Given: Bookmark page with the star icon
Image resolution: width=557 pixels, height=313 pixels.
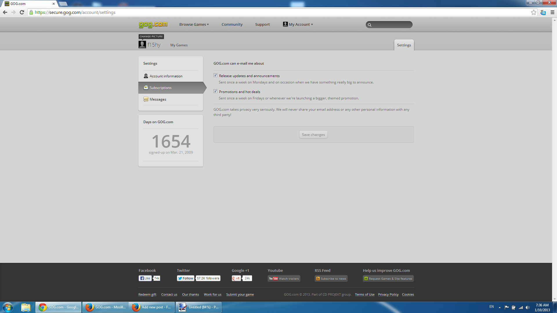Looking at the screenshot, I should pyautogui.click(x=534, y=12).
